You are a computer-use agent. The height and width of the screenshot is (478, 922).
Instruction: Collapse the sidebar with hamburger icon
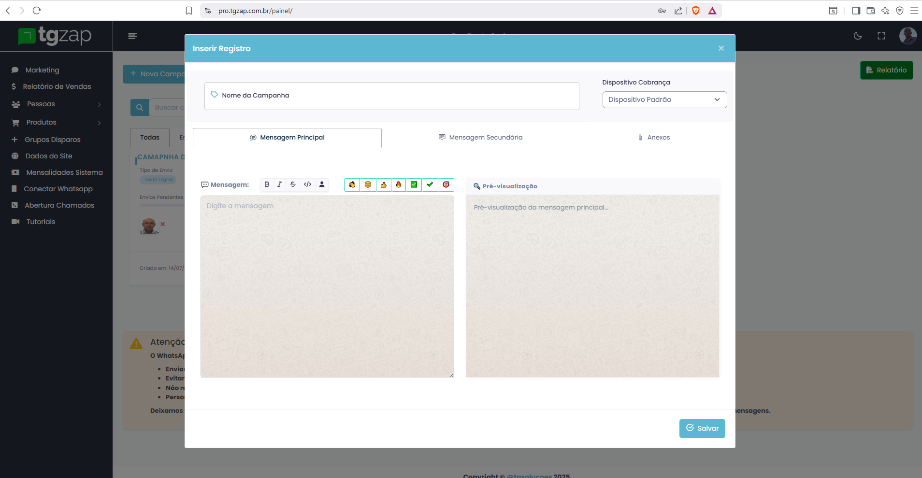click(132, 36)
